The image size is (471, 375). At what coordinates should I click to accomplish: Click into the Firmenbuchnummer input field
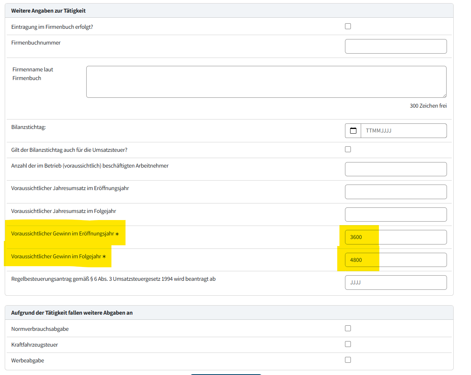[x=396, y=46]
